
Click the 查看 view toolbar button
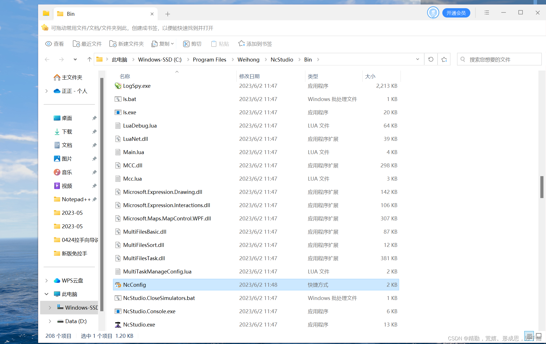coord(55,44)
